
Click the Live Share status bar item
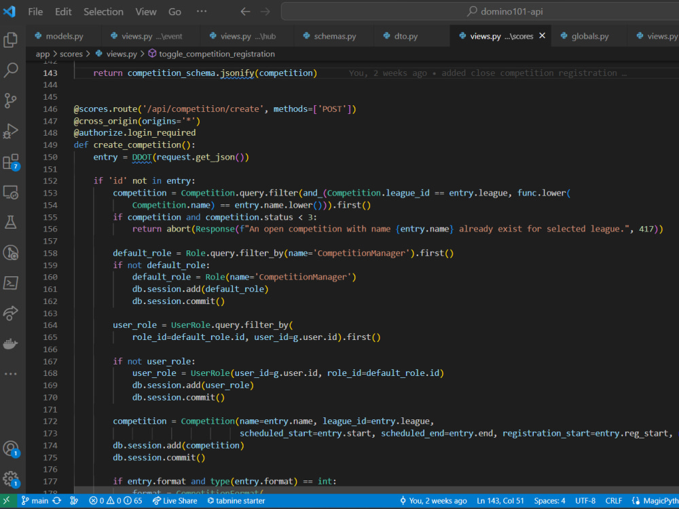tap(175, 500)
